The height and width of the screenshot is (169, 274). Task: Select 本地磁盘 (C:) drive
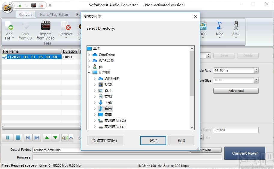tap(115, 121)
